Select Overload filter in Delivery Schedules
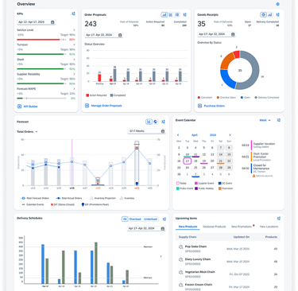 coord(135,219)
